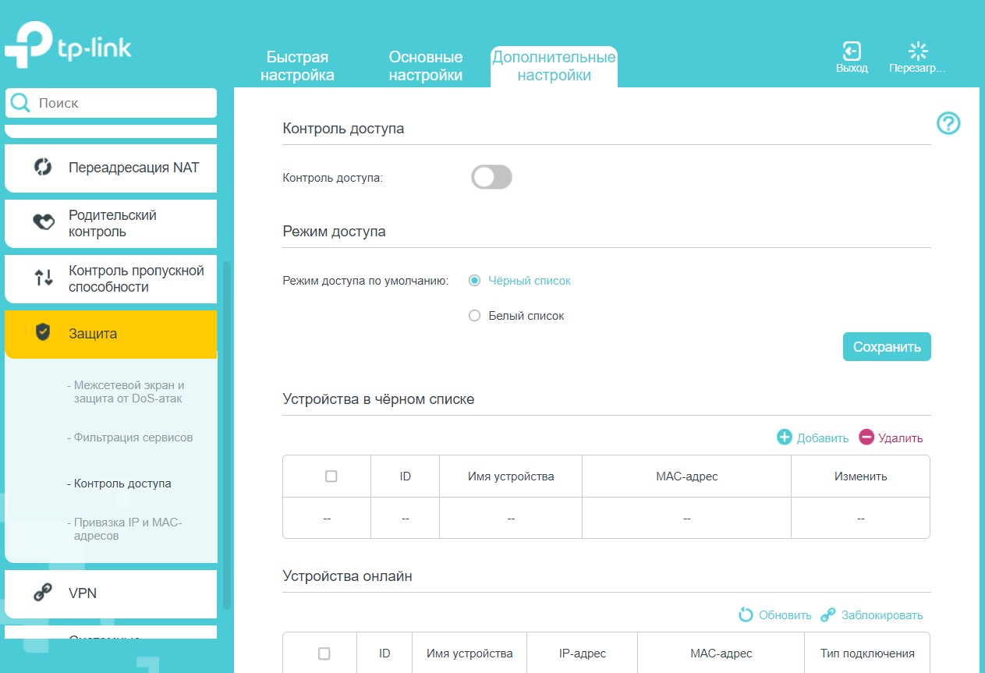Viewport: 985px width, 673px height.
Task: Open help via the question mark icon
Action: (948, 123)
